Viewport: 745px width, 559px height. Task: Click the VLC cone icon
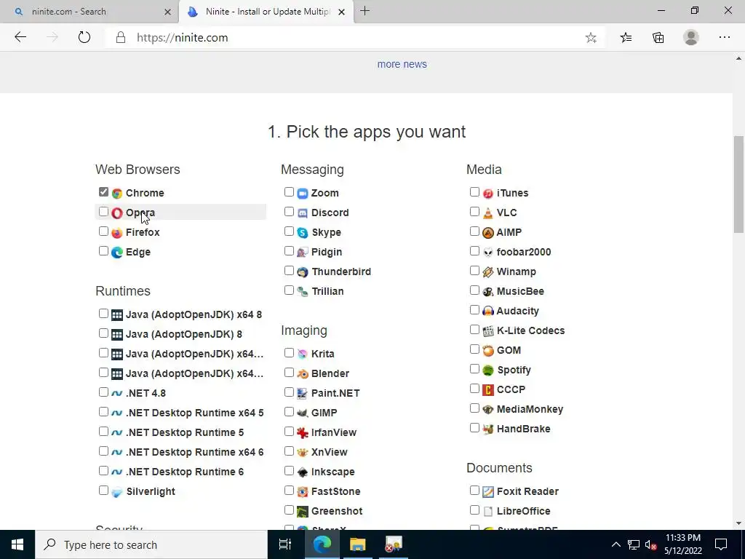coord(488,213)
